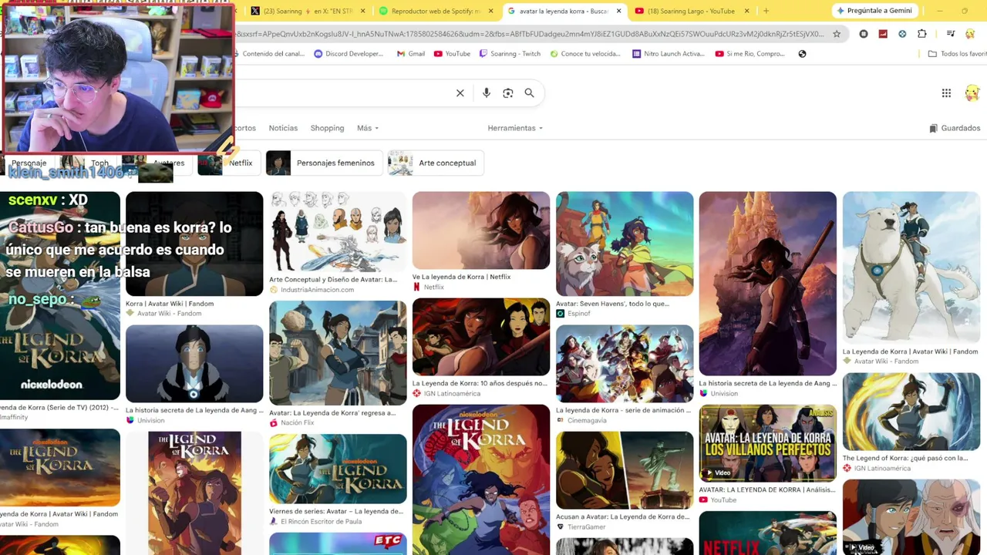Bookmark this page with the star icon
Screen dimensions: 987x555
coord(837,34)
